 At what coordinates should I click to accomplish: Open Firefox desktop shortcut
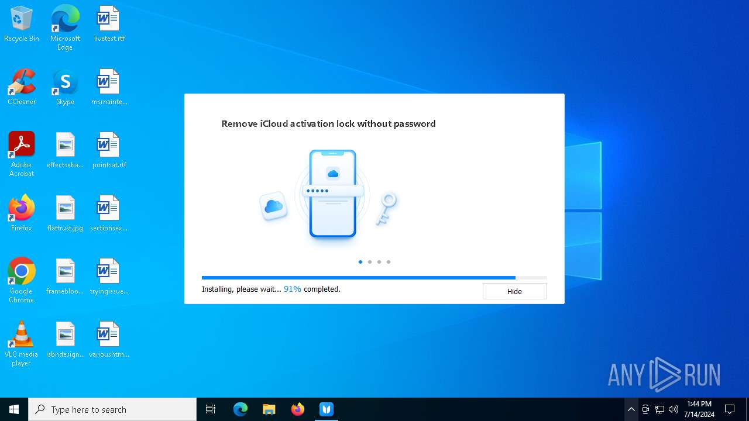[22, 213]
